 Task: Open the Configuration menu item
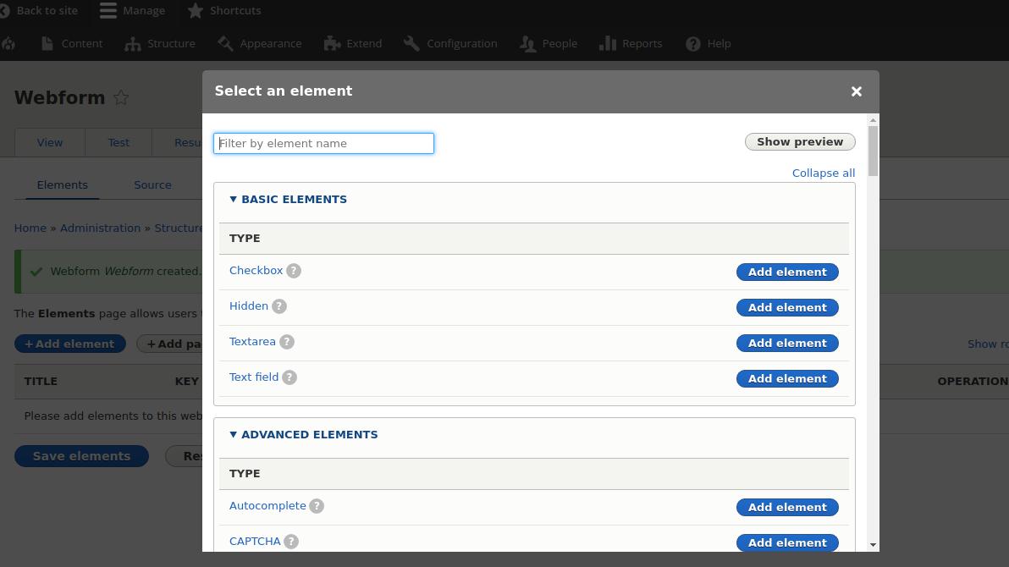tap(450, 44)
